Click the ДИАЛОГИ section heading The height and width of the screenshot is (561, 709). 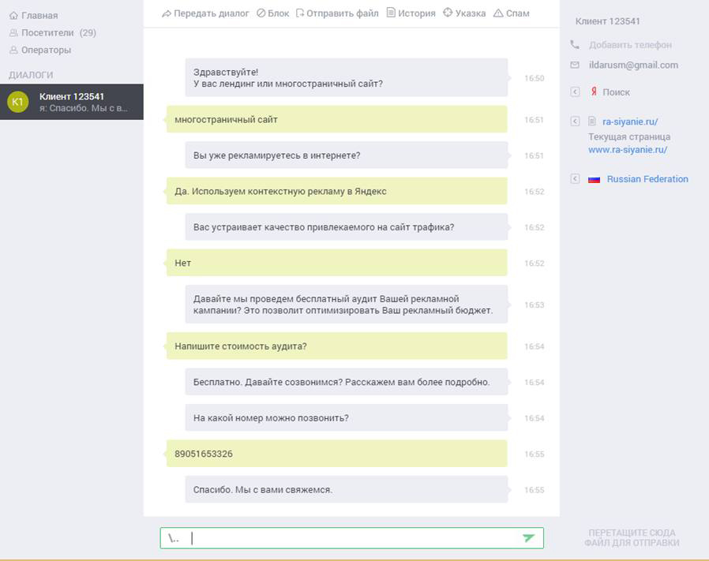click(31, 75)
